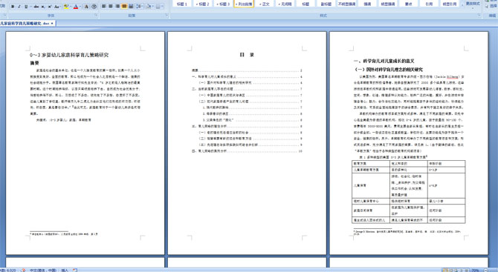The height and width of the screenshot is (272, 498).
Task: Click the 目录 table of contents page
Action: pos(247,142)
